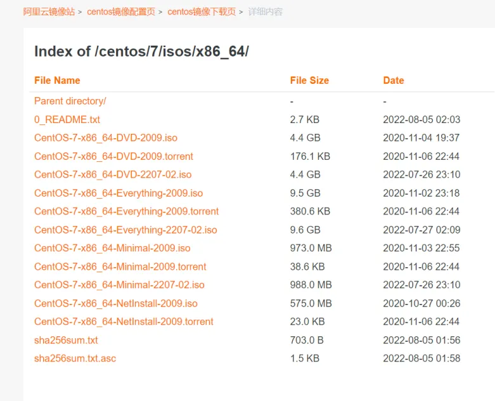495x401 pixels.
Task: Click date 2020-10-27 00:26
Action: tap(421, 303)
